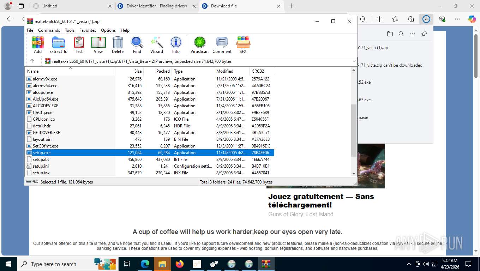Sort by the Modified column header
This screenshot has height=271, width=480.
pos(232,71)
